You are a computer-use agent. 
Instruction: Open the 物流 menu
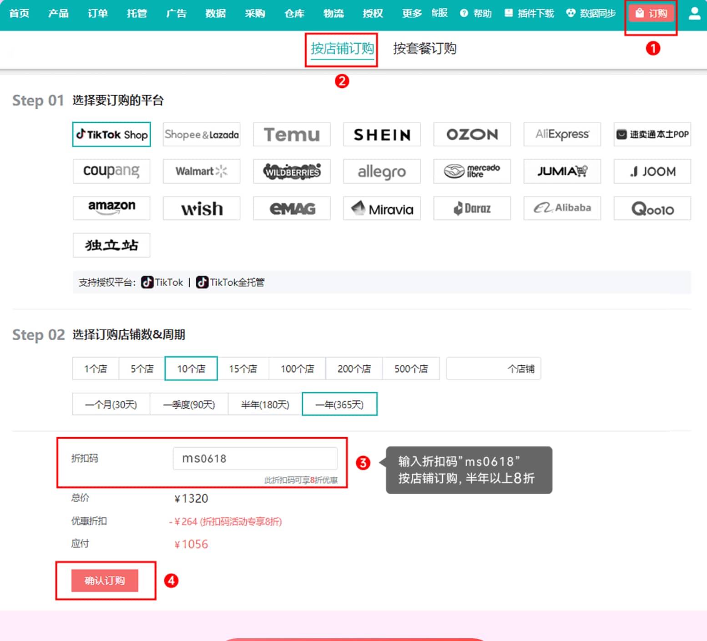tap(333, 13)
